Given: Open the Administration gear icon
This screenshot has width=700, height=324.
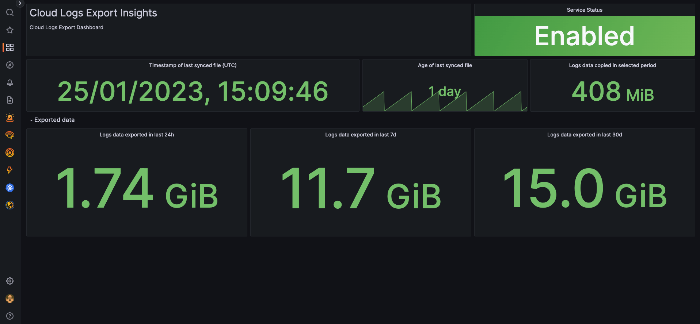Looking at the screenshot, I should (10, 281).
